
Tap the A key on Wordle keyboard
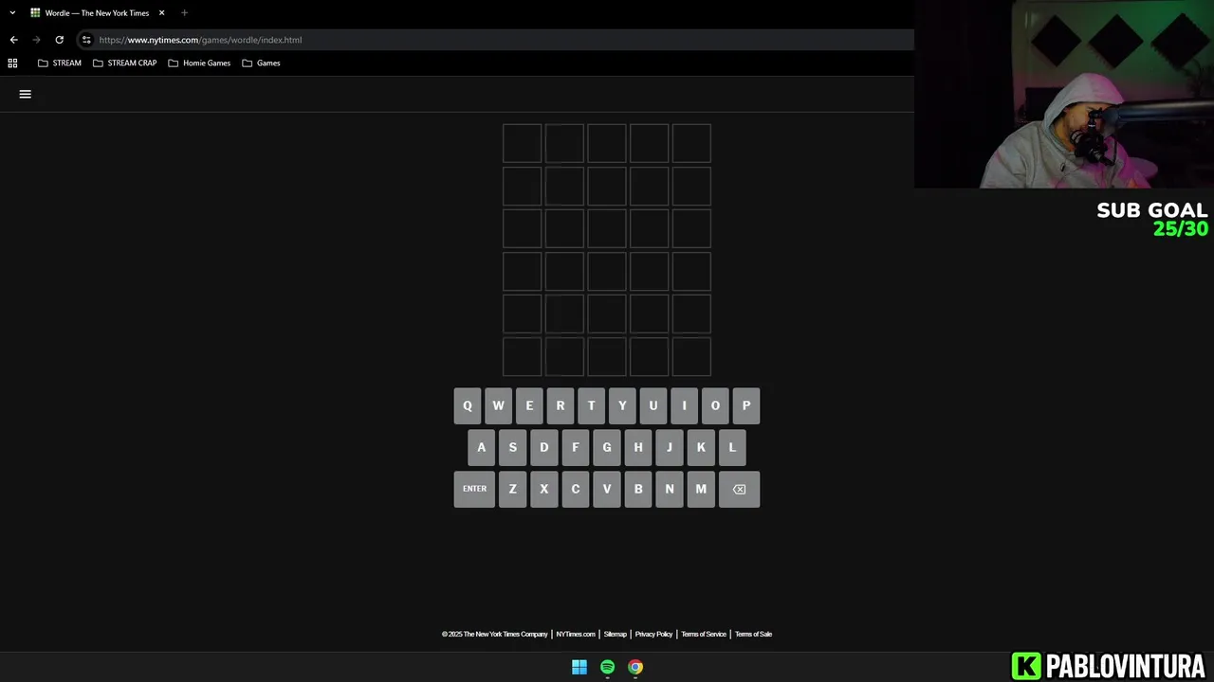(x=481, y=447)
